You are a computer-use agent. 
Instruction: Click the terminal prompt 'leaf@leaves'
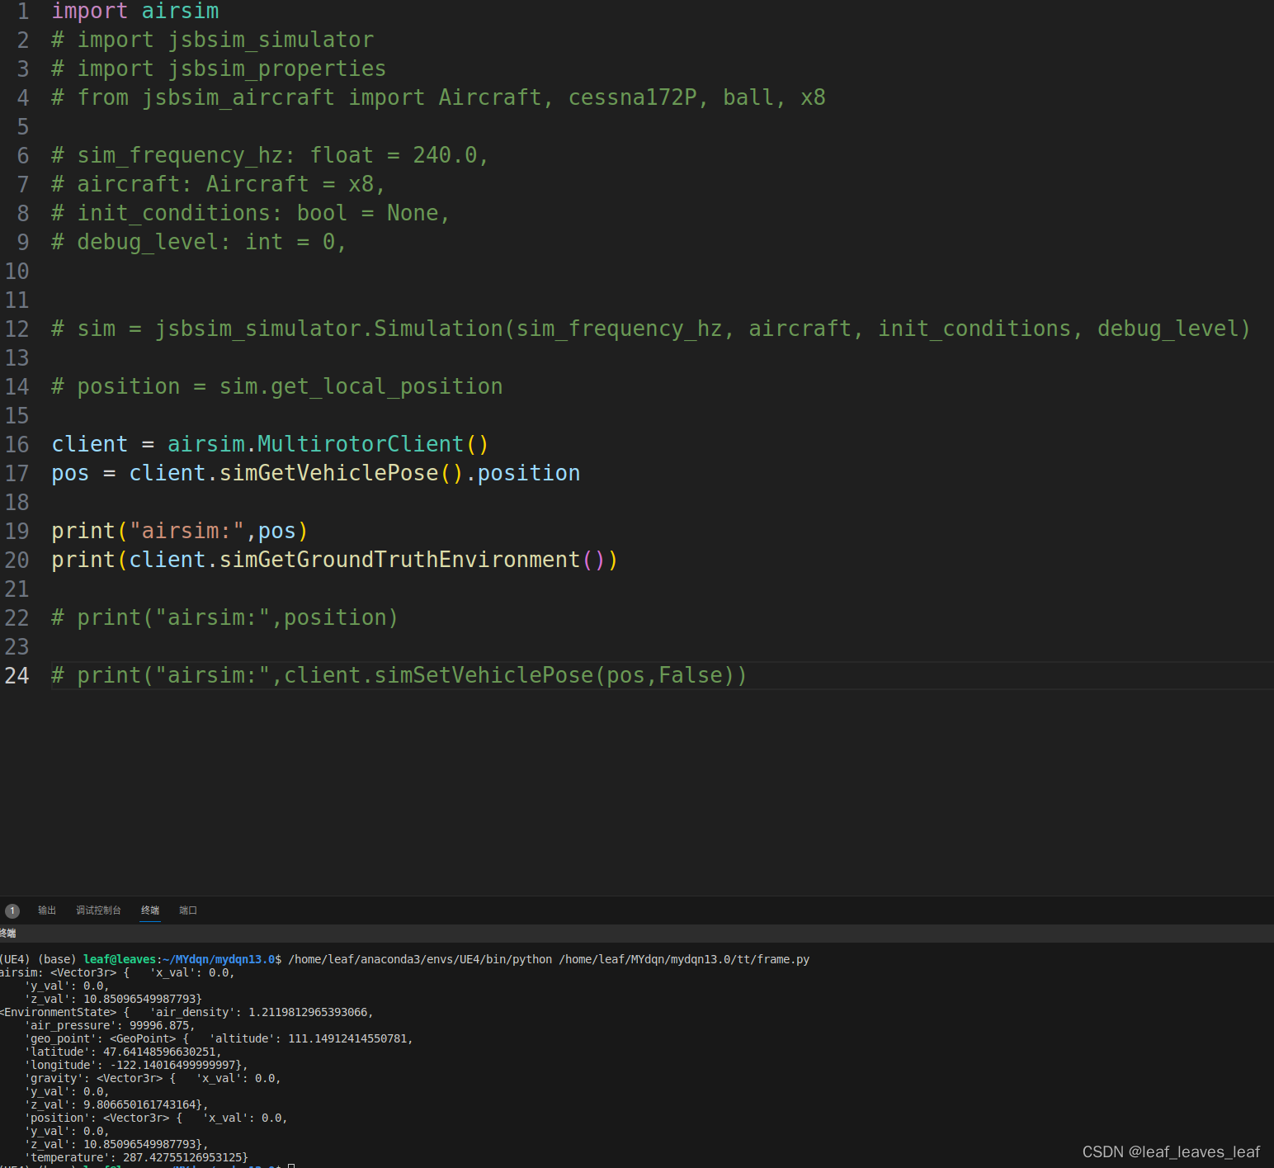tap(120, 959)
